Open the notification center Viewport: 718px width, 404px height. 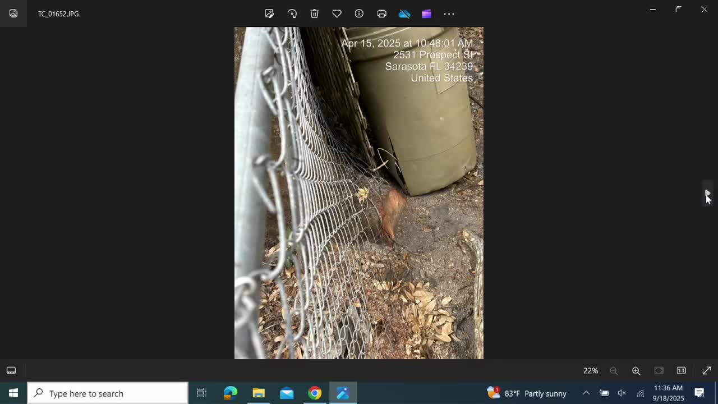tap(699, 393)
